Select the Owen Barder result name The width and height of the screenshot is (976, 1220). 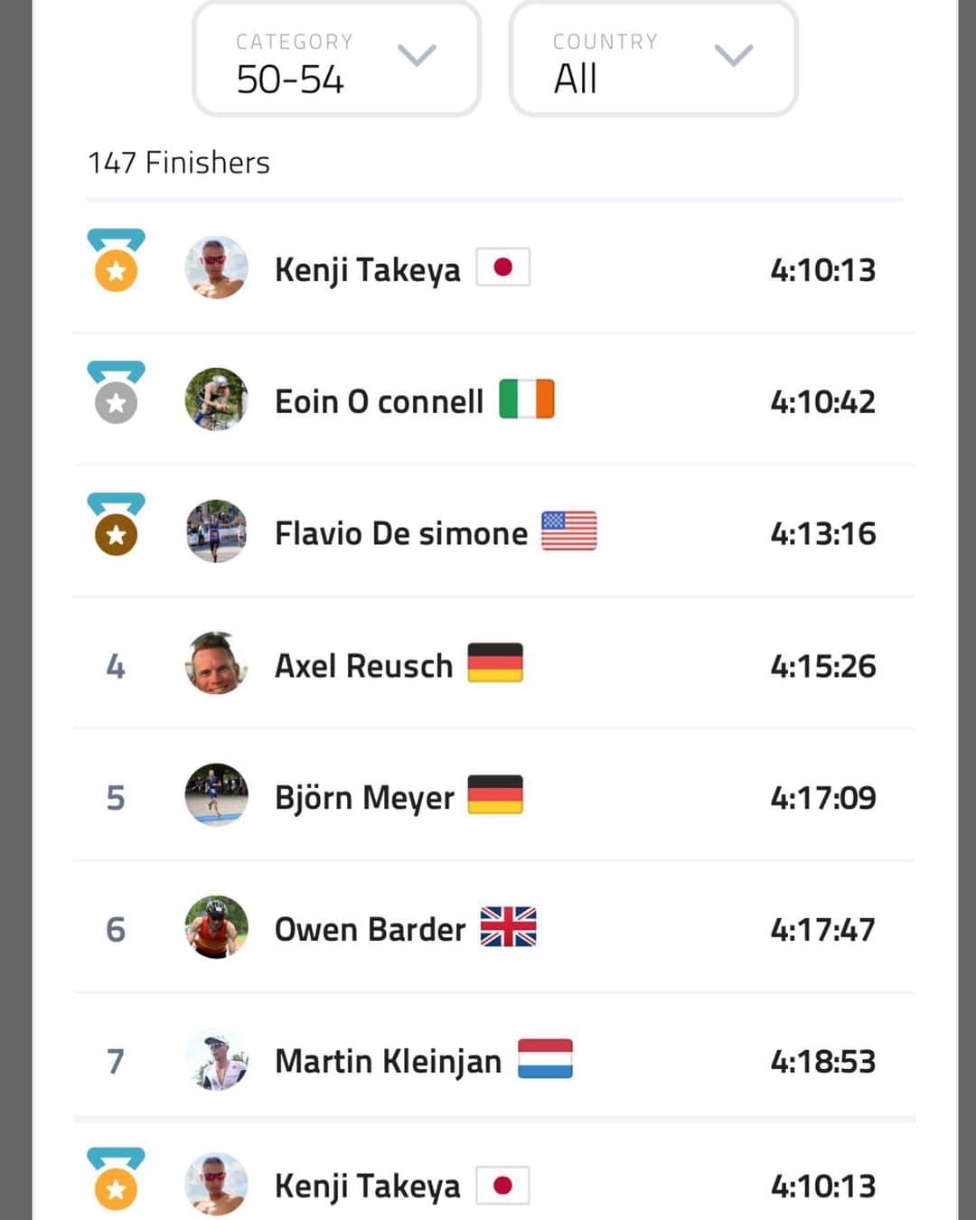pyautogui.click(x=371, y=929)
